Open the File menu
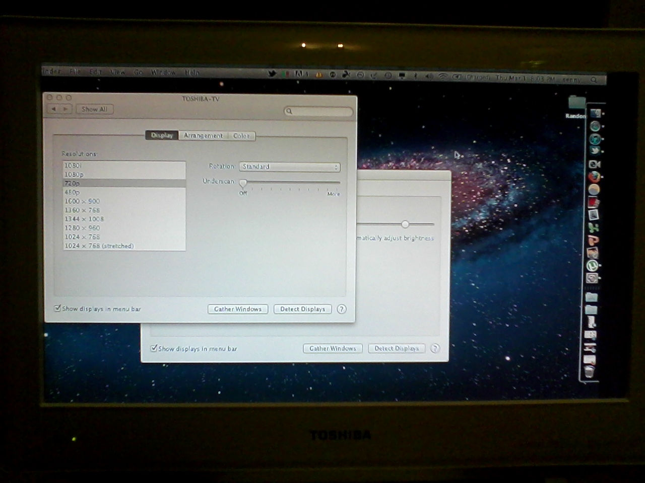Screen dimensions: 645x483 pyautogui.click(x=75, y=71)
